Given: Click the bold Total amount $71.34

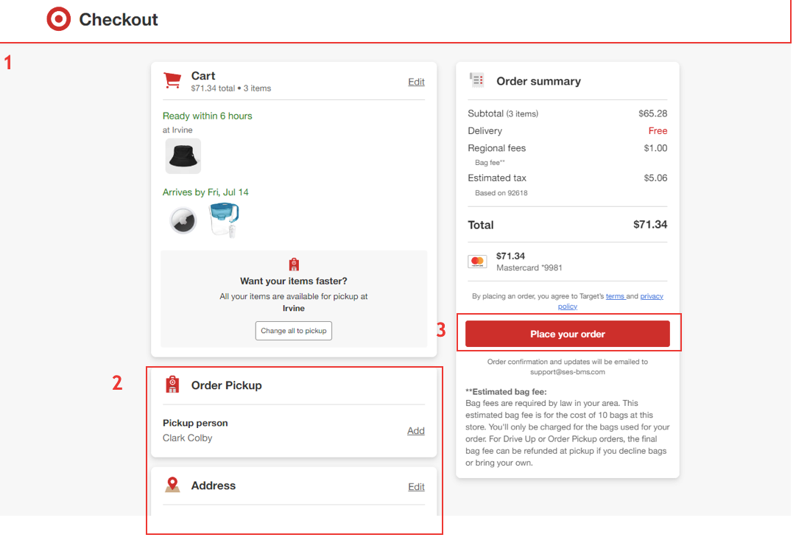Looking at the screenshot, I should click(x=650, y=225).
